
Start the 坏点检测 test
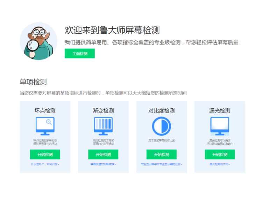point(45,154)
